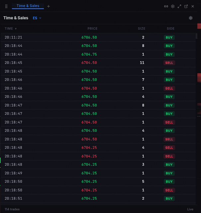
Task: Click the SIZE column header
Action: (x=142, y=29)
